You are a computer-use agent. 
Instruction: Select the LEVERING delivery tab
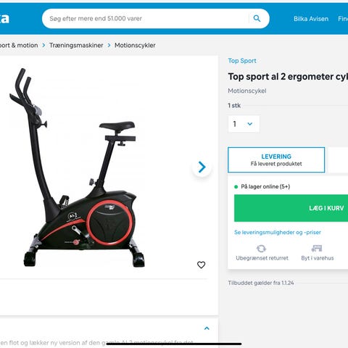pos(276,159)
